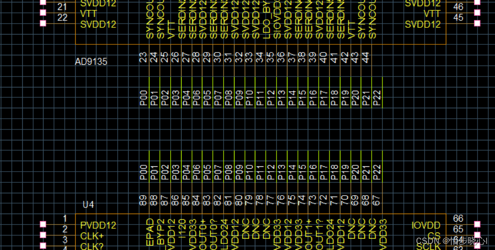Select the pink pin endpoint of pin 22
495x250 pixels.
[43, 24]
